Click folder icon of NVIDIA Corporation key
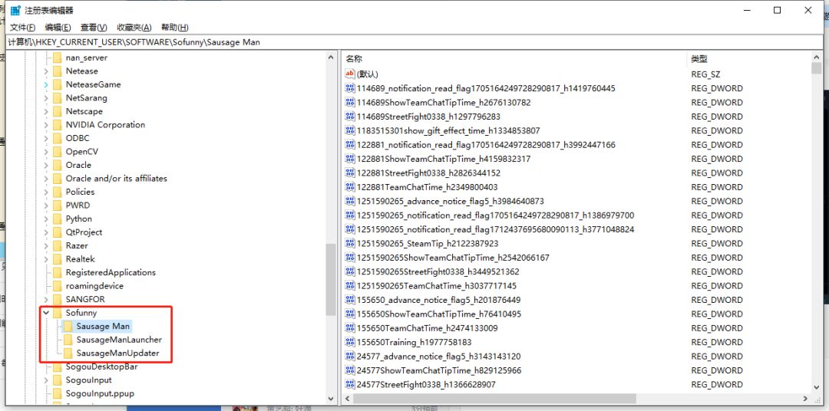Screen dimensions: 829x411 click(57, 125)
